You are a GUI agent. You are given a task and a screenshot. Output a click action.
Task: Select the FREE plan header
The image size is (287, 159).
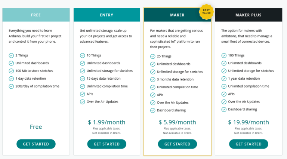click(36, 15)
